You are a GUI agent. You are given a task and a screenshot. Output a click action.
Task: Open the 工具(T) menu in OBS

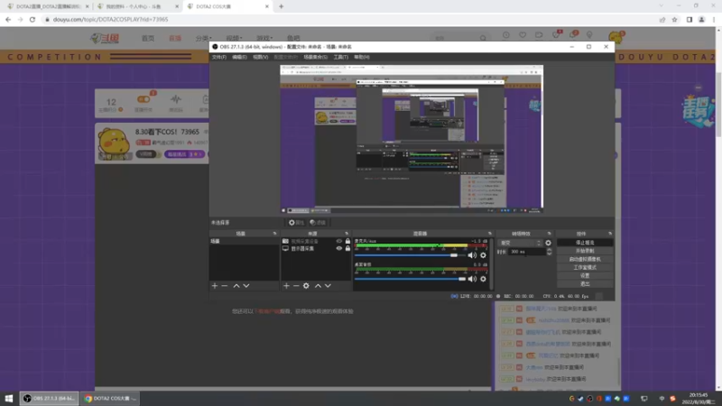[341, 57]
